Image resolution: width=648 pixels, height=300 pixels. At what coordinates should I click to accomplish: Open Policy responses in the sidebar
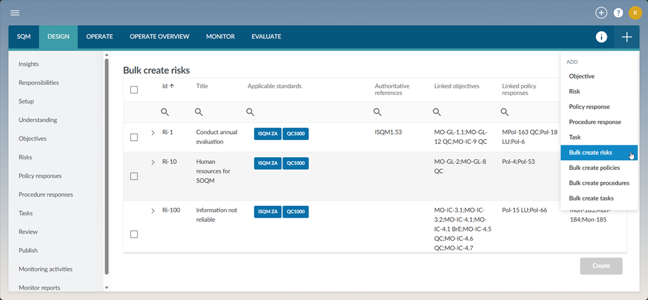[x=40, y=176]
